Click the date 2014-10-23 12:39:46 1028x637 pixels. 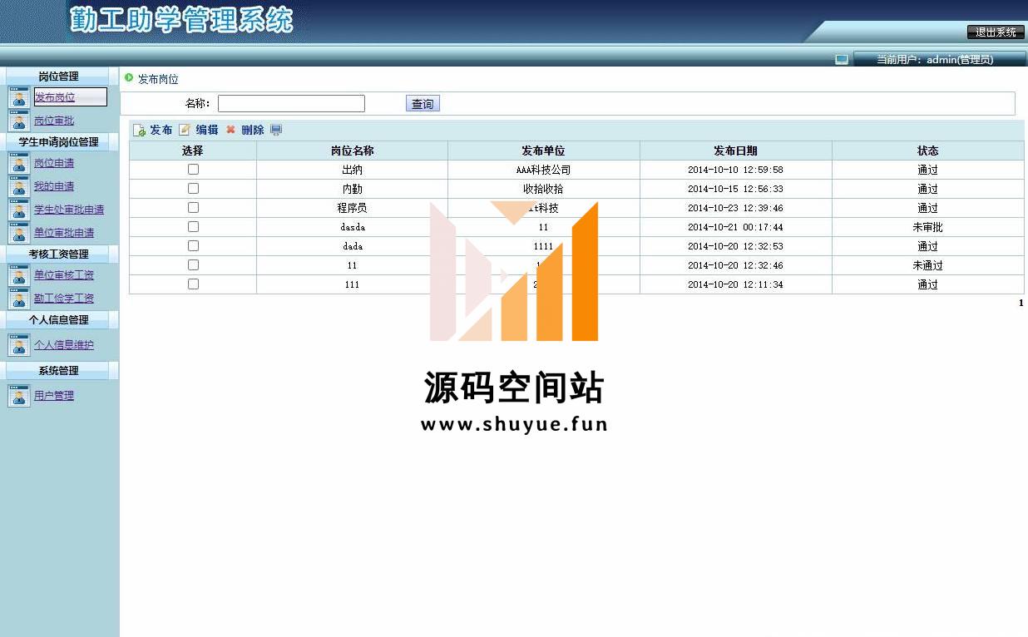pos(735,208)
